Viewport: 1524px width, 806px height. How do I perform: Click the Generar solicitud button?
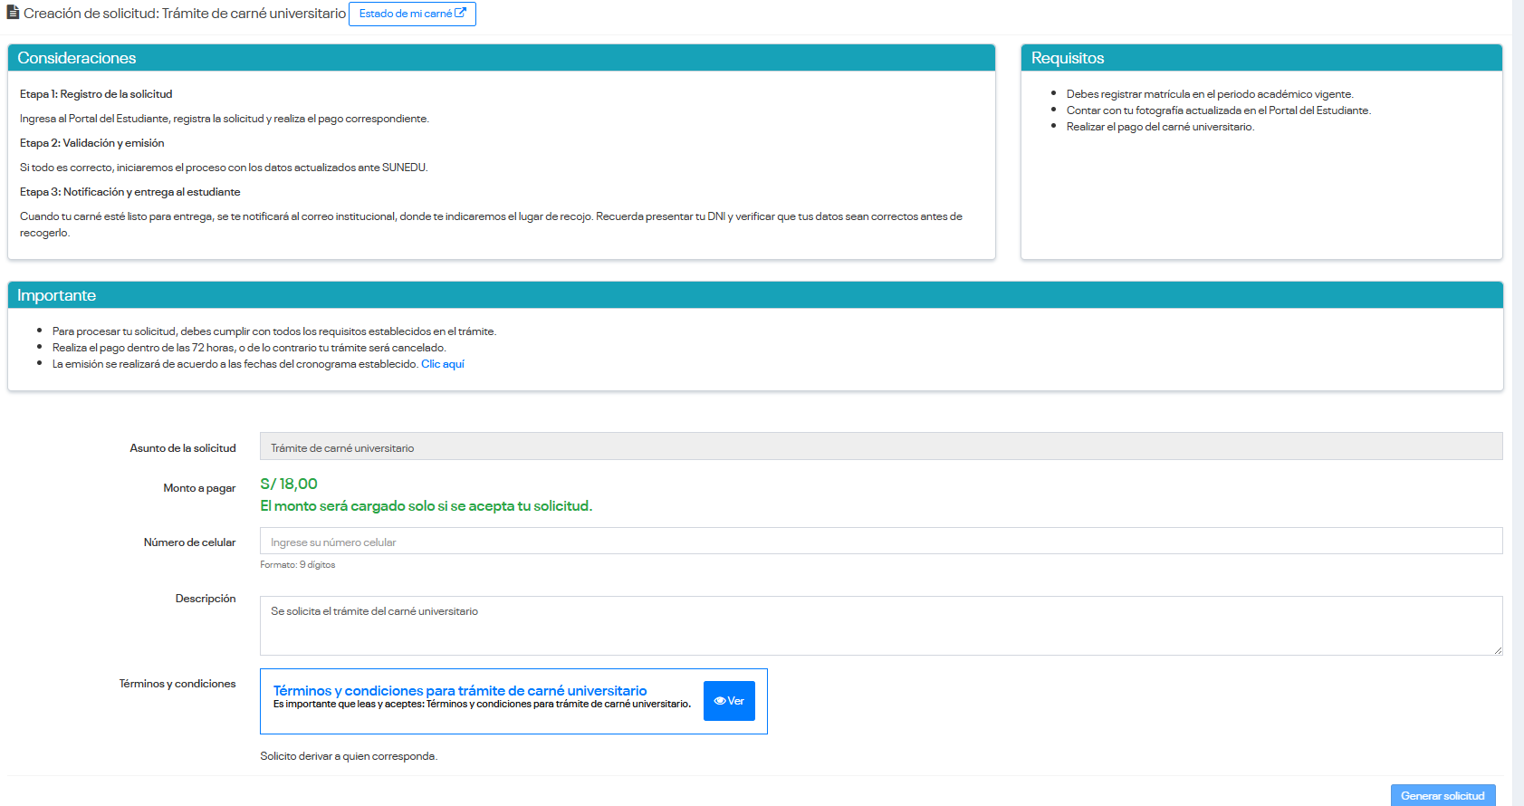tap(1443, 795)
